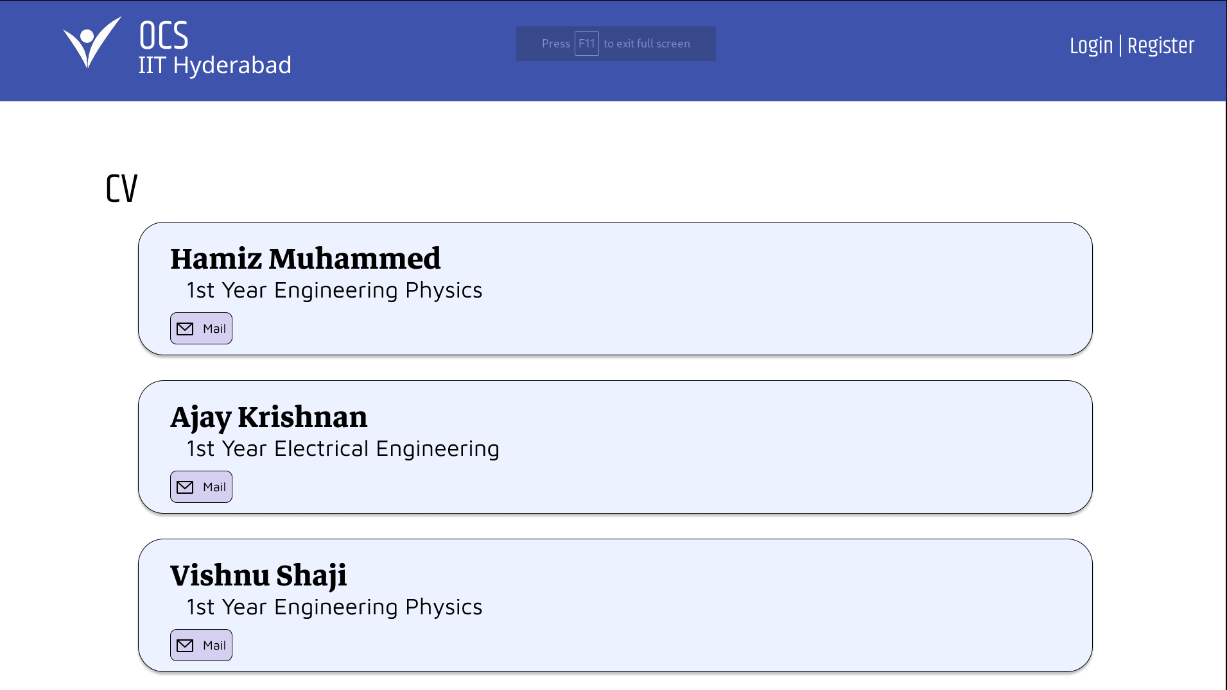Select the Vishnu Shaji name heading

(x=258, y=576)
